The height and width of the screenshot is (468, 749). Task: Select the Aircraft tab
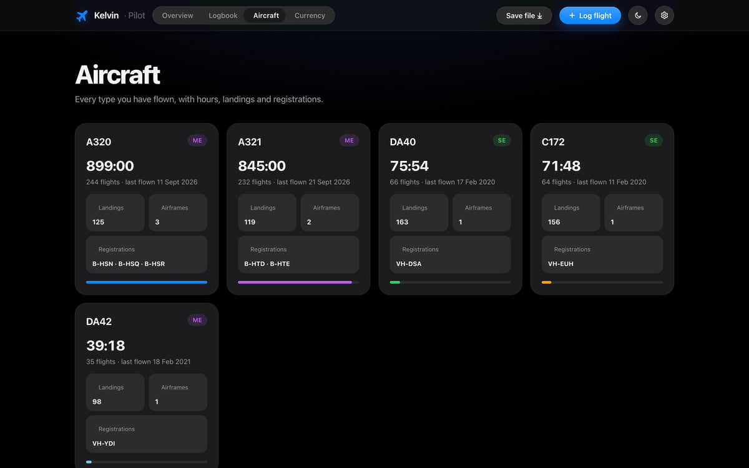(x=266, y=16)
